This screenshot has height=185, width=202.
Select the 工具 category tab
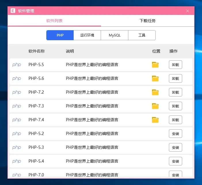pos(142,35)
